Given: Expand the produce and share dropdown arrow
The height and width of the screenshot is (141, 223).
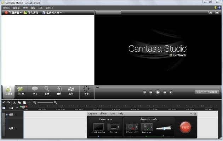Looking at the screenshot, I should [61, 13].
